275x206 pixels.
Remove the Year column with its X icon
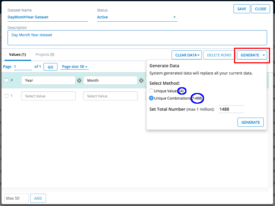pyautogui.click(x=79, y=80)
